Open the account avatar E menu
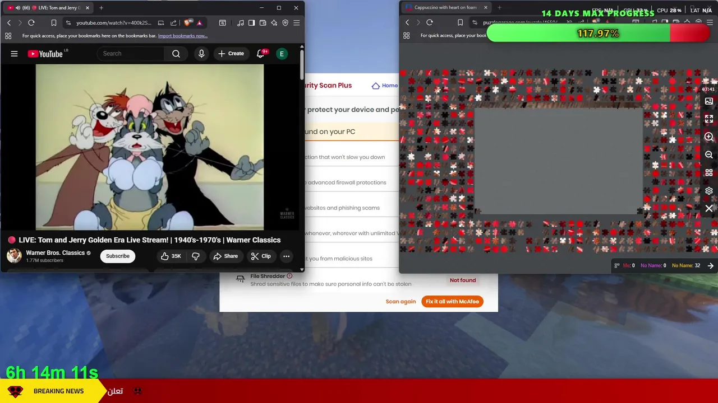Image resolution: width=718 pixels, height=403 pixels. [282, 54]
